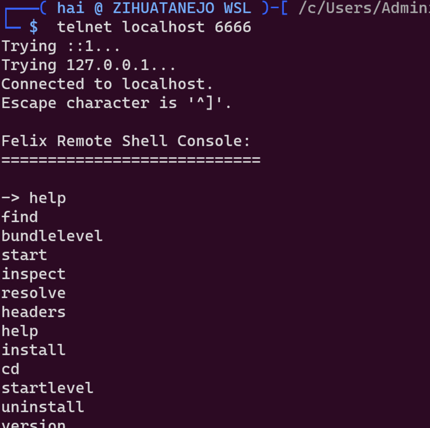Click 'startlevel' in help output
The image size is (430, 428).
[x=47, y=388]
